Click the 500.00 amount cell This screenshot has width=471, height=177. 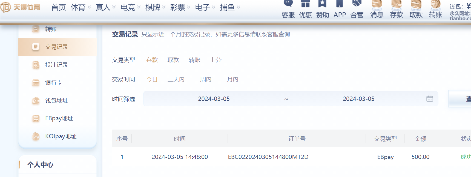(420, 157)
